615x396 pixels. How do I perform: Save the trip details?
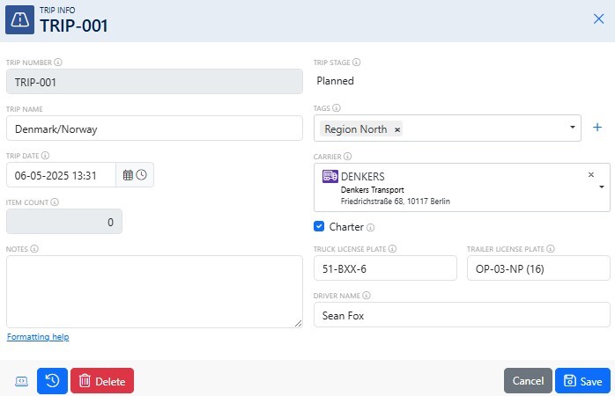[582, 381]
